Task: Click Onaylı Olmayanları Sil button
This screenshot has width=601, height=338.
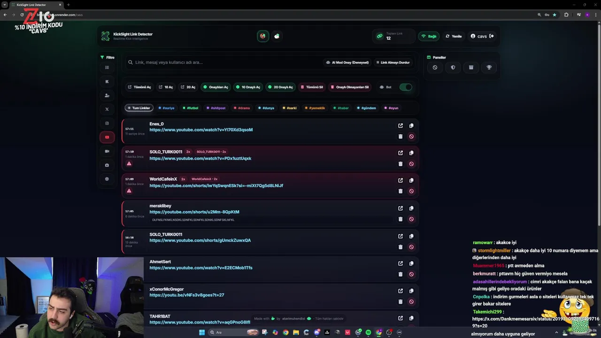Action: click(x=350, y=87)
